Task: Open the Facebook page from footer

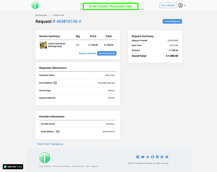Action: 138,157
